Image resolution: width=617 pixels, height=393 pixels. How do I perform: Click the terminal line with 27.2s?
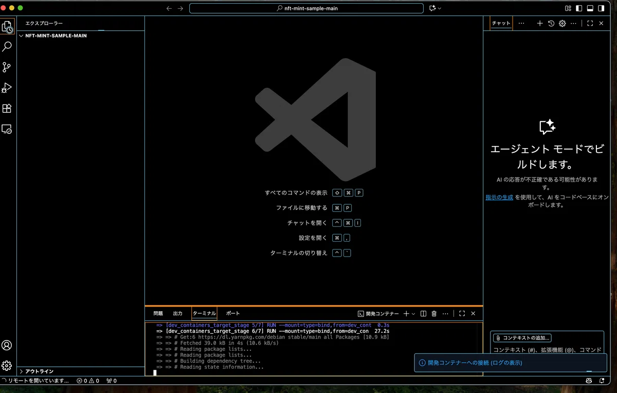[273, 331]
